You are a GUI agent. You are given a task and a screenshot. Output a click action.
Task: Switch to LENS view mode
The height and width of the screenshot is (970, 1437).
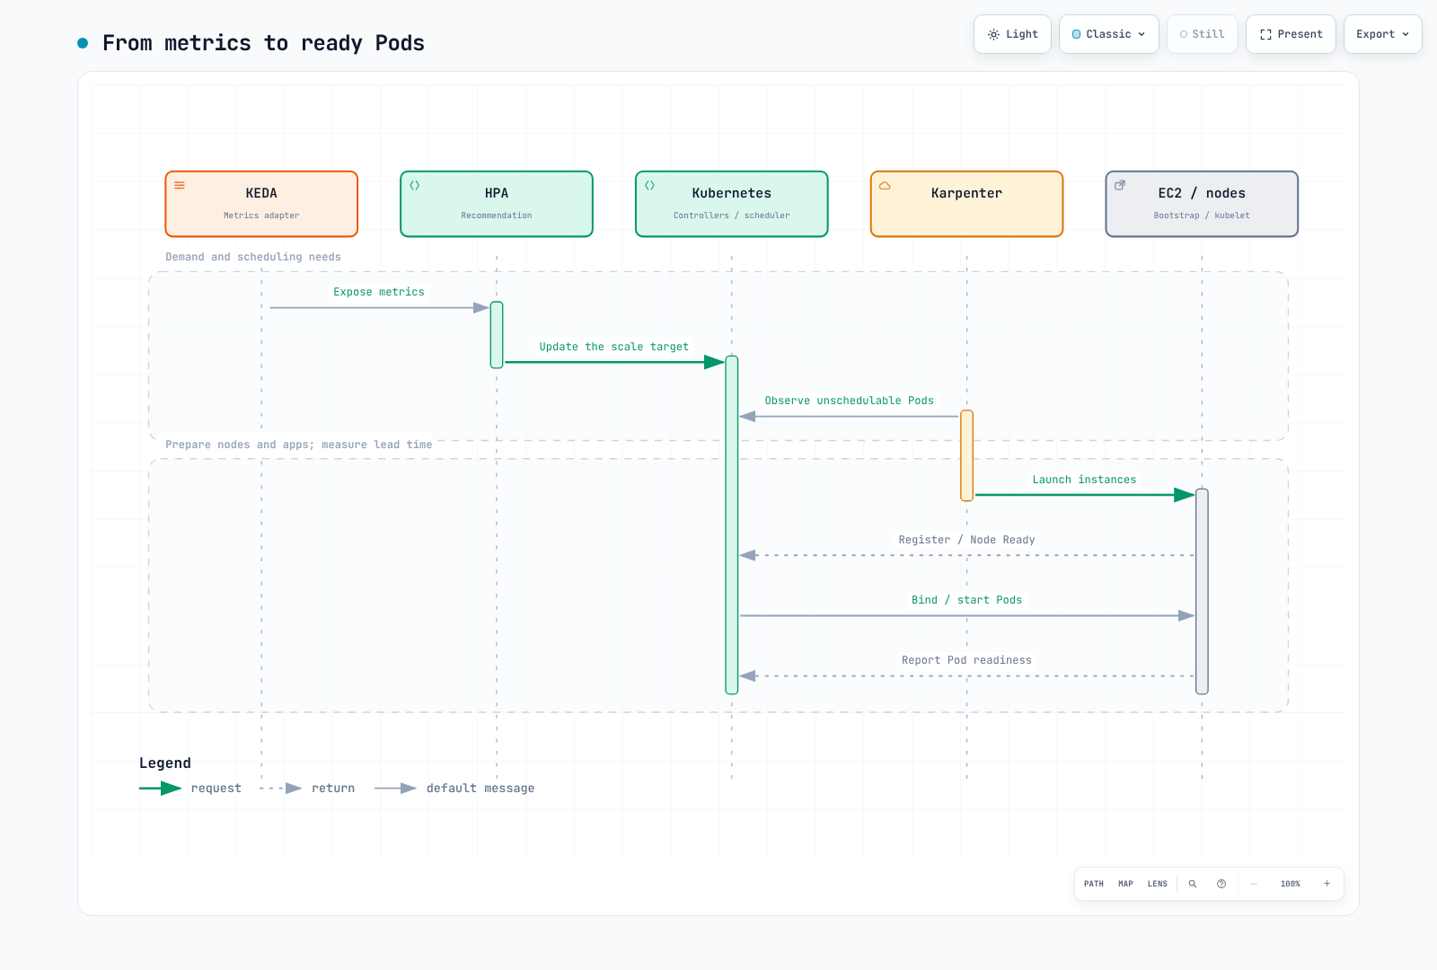(1158, 884)
